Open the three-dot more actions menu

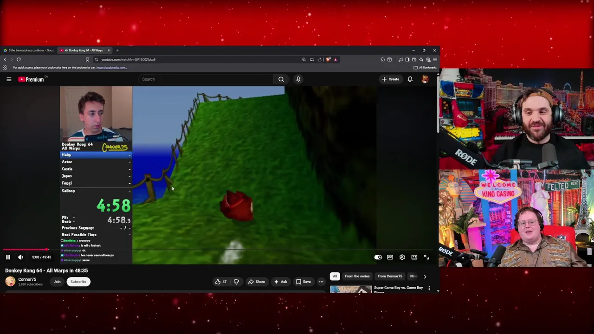[x=321, y=282]
